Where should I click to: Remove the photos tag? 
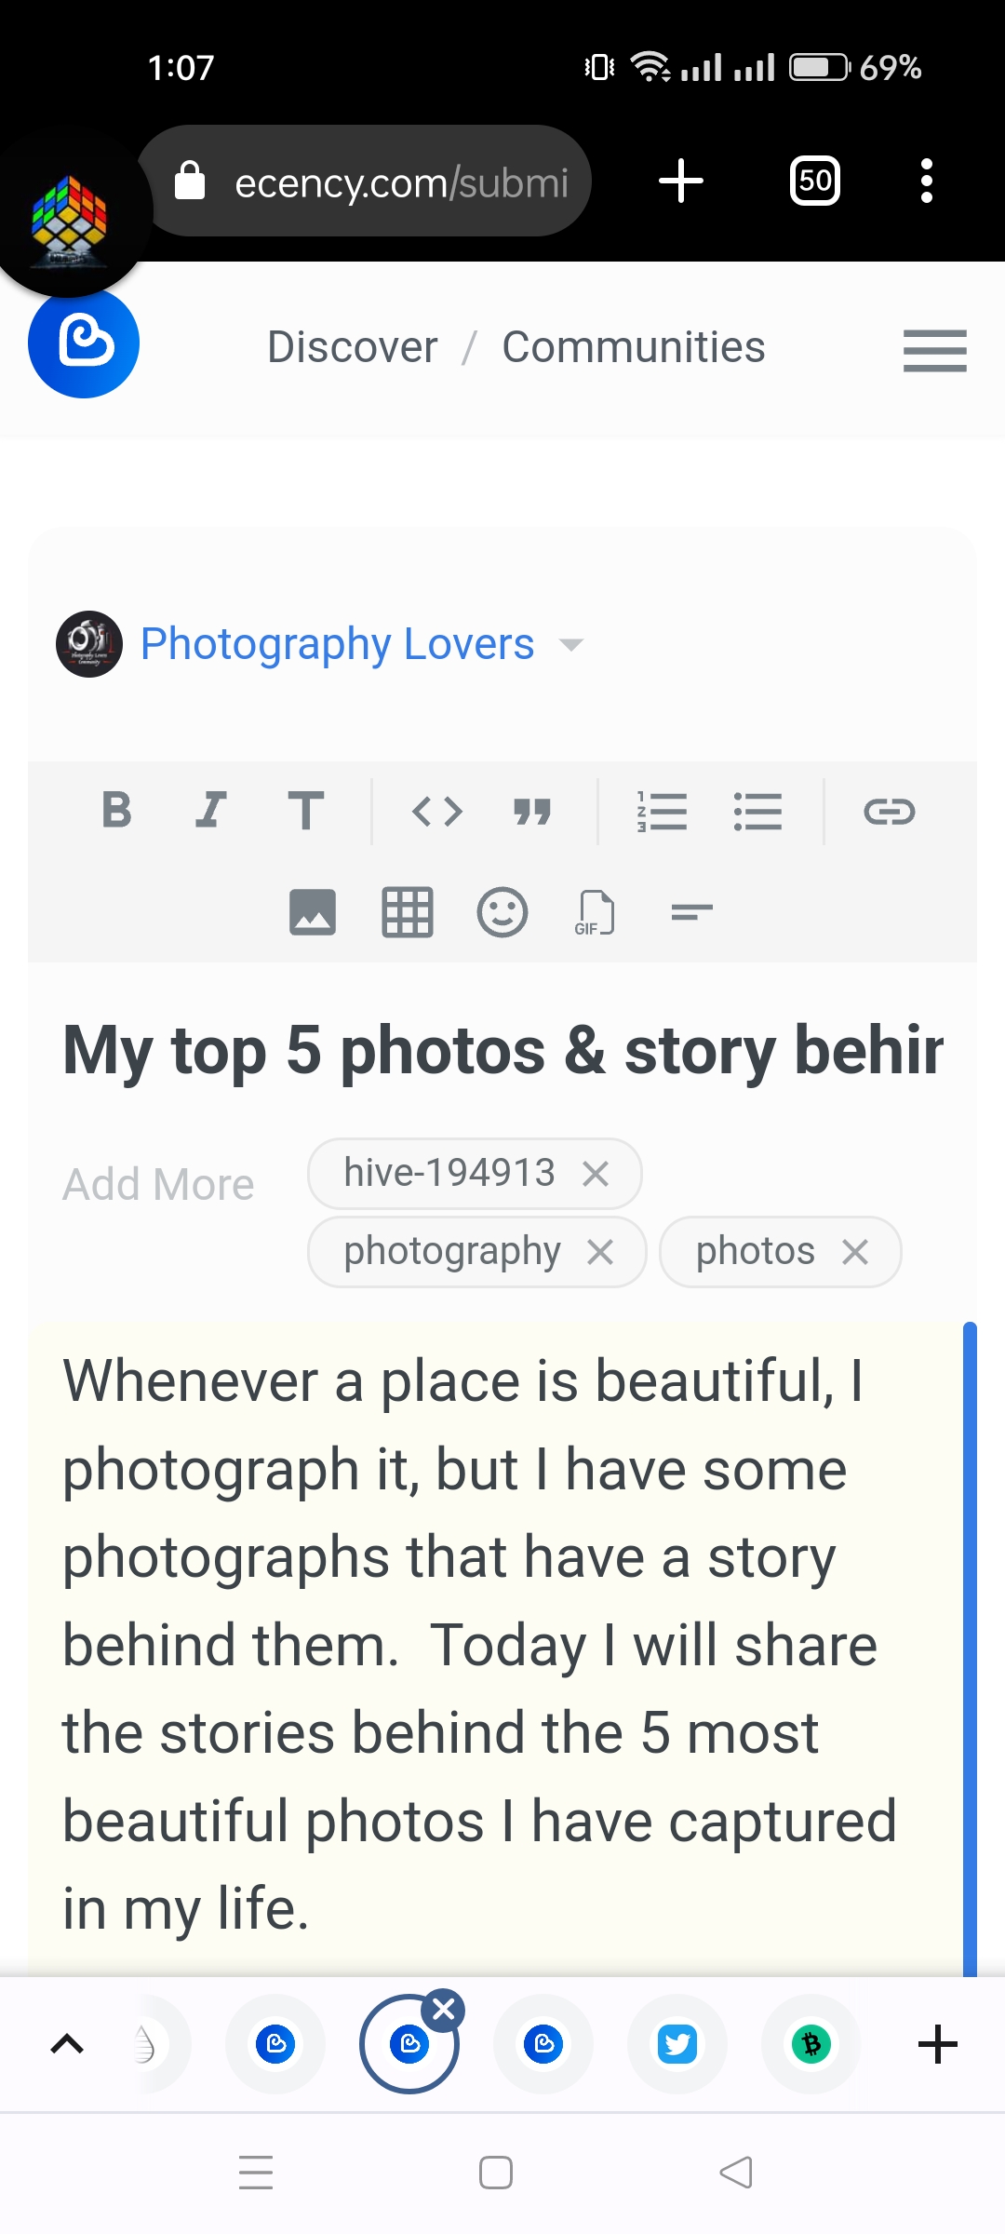pyautogui.click(x=855, y=1253)
